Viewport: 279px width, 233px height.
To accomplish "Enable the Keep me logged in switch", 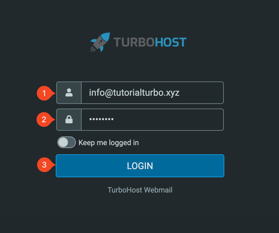I will click(x=67, y=142).
